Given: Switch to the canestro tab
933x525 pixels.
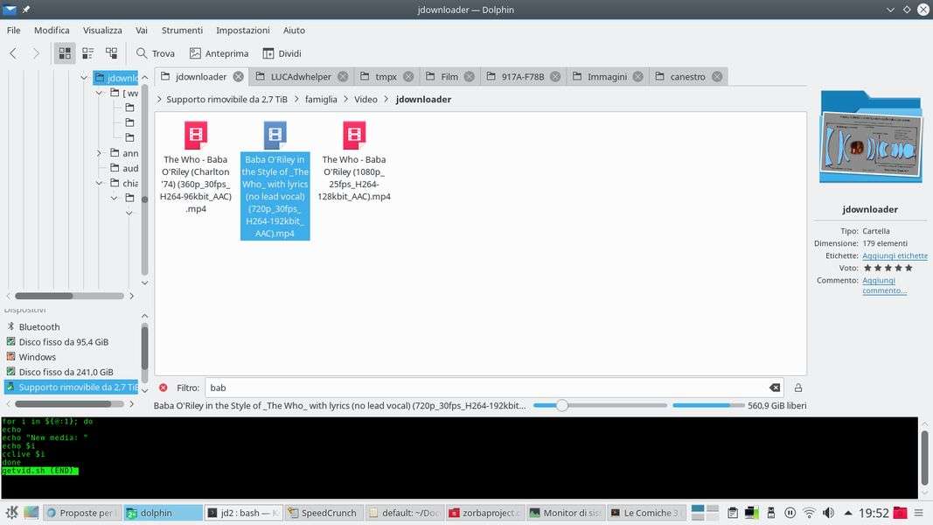Looking at the screenshot, I should [687, 77].
